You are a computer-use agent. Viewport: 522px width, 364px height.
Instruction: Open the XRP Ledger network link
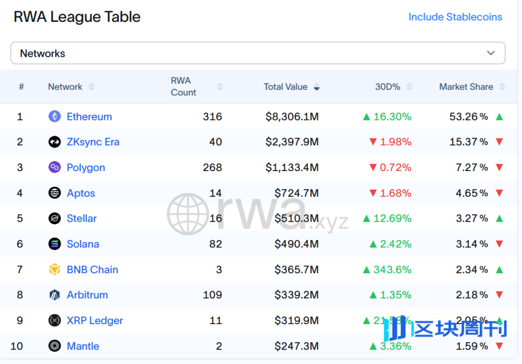pos(95,321)
